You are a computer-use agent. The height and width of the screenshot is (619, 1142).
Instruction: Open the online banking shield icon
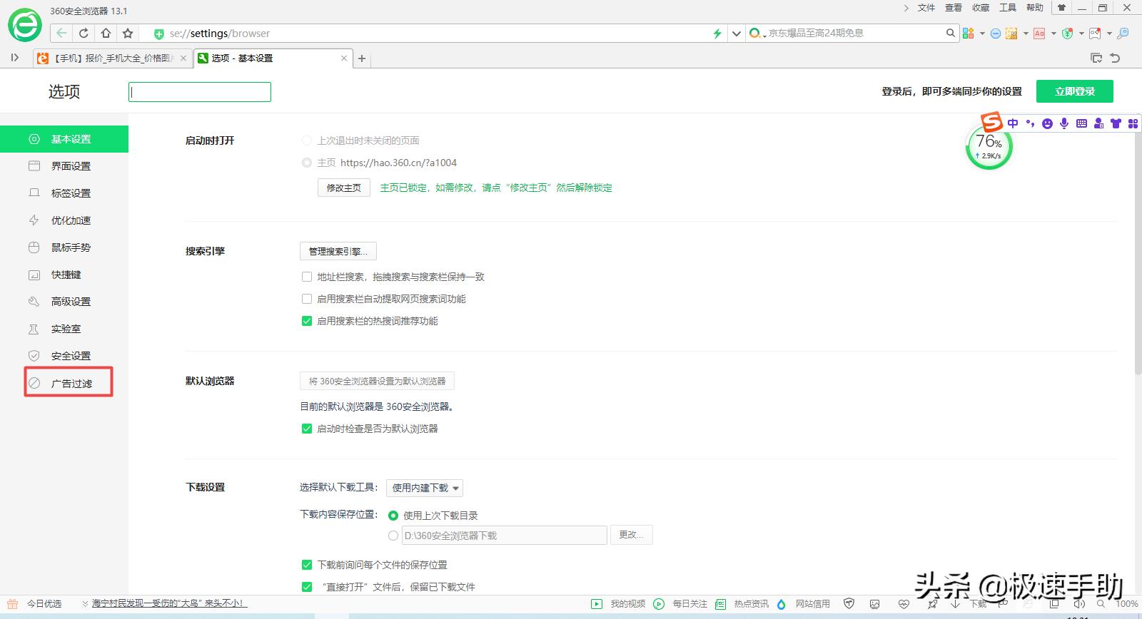click(x=1068, y=34)
